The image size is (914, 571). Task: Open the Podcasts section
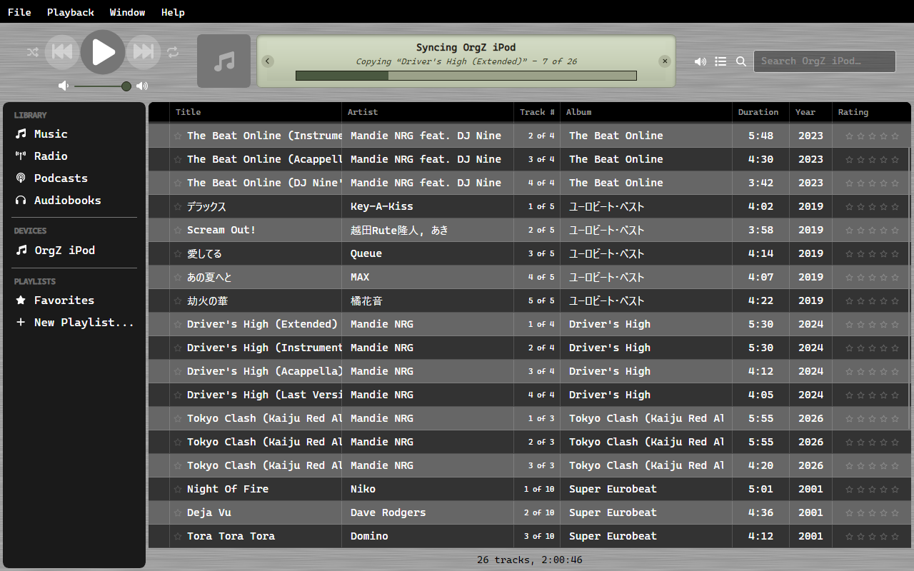pyautogui.click(x=75, y=178)
